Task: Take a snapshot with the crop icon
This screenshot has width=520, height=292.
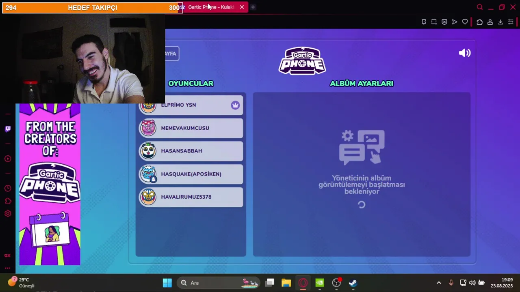Action: 434,22
